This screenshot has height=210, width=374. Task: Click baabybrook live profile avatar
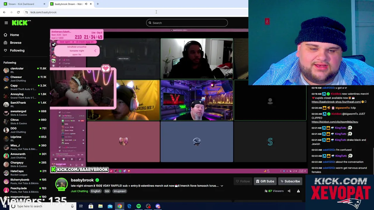tap(61, 184)
